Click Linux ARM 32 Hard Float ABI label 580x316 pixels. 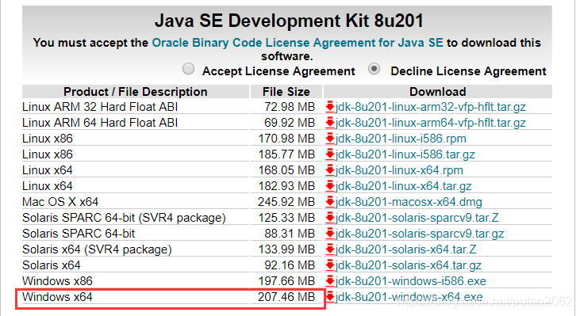click(x=100, y=107)
